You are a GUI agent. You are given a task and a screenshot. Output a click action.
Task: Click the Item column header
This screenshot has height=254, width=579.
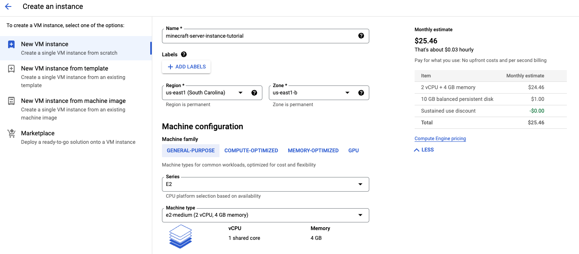[426, 76]
